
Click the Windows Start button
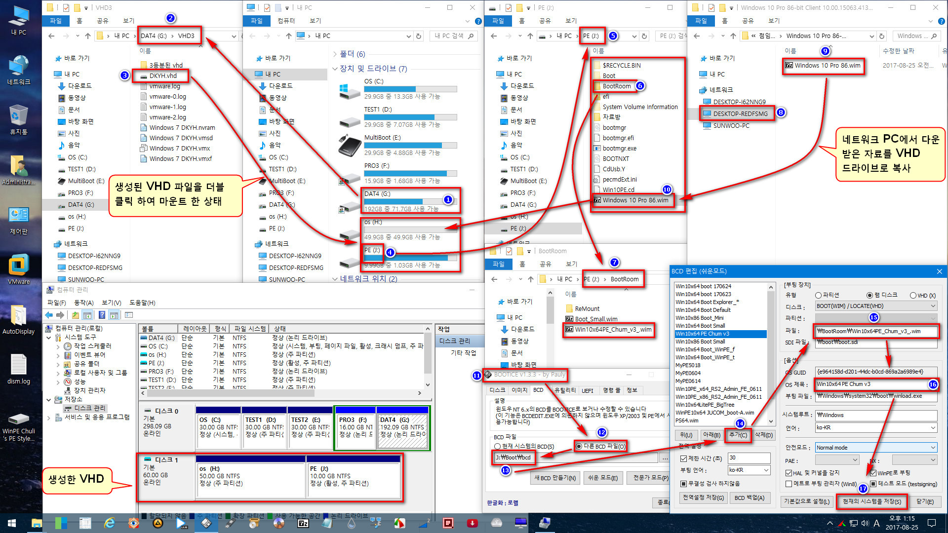point(12,523)
